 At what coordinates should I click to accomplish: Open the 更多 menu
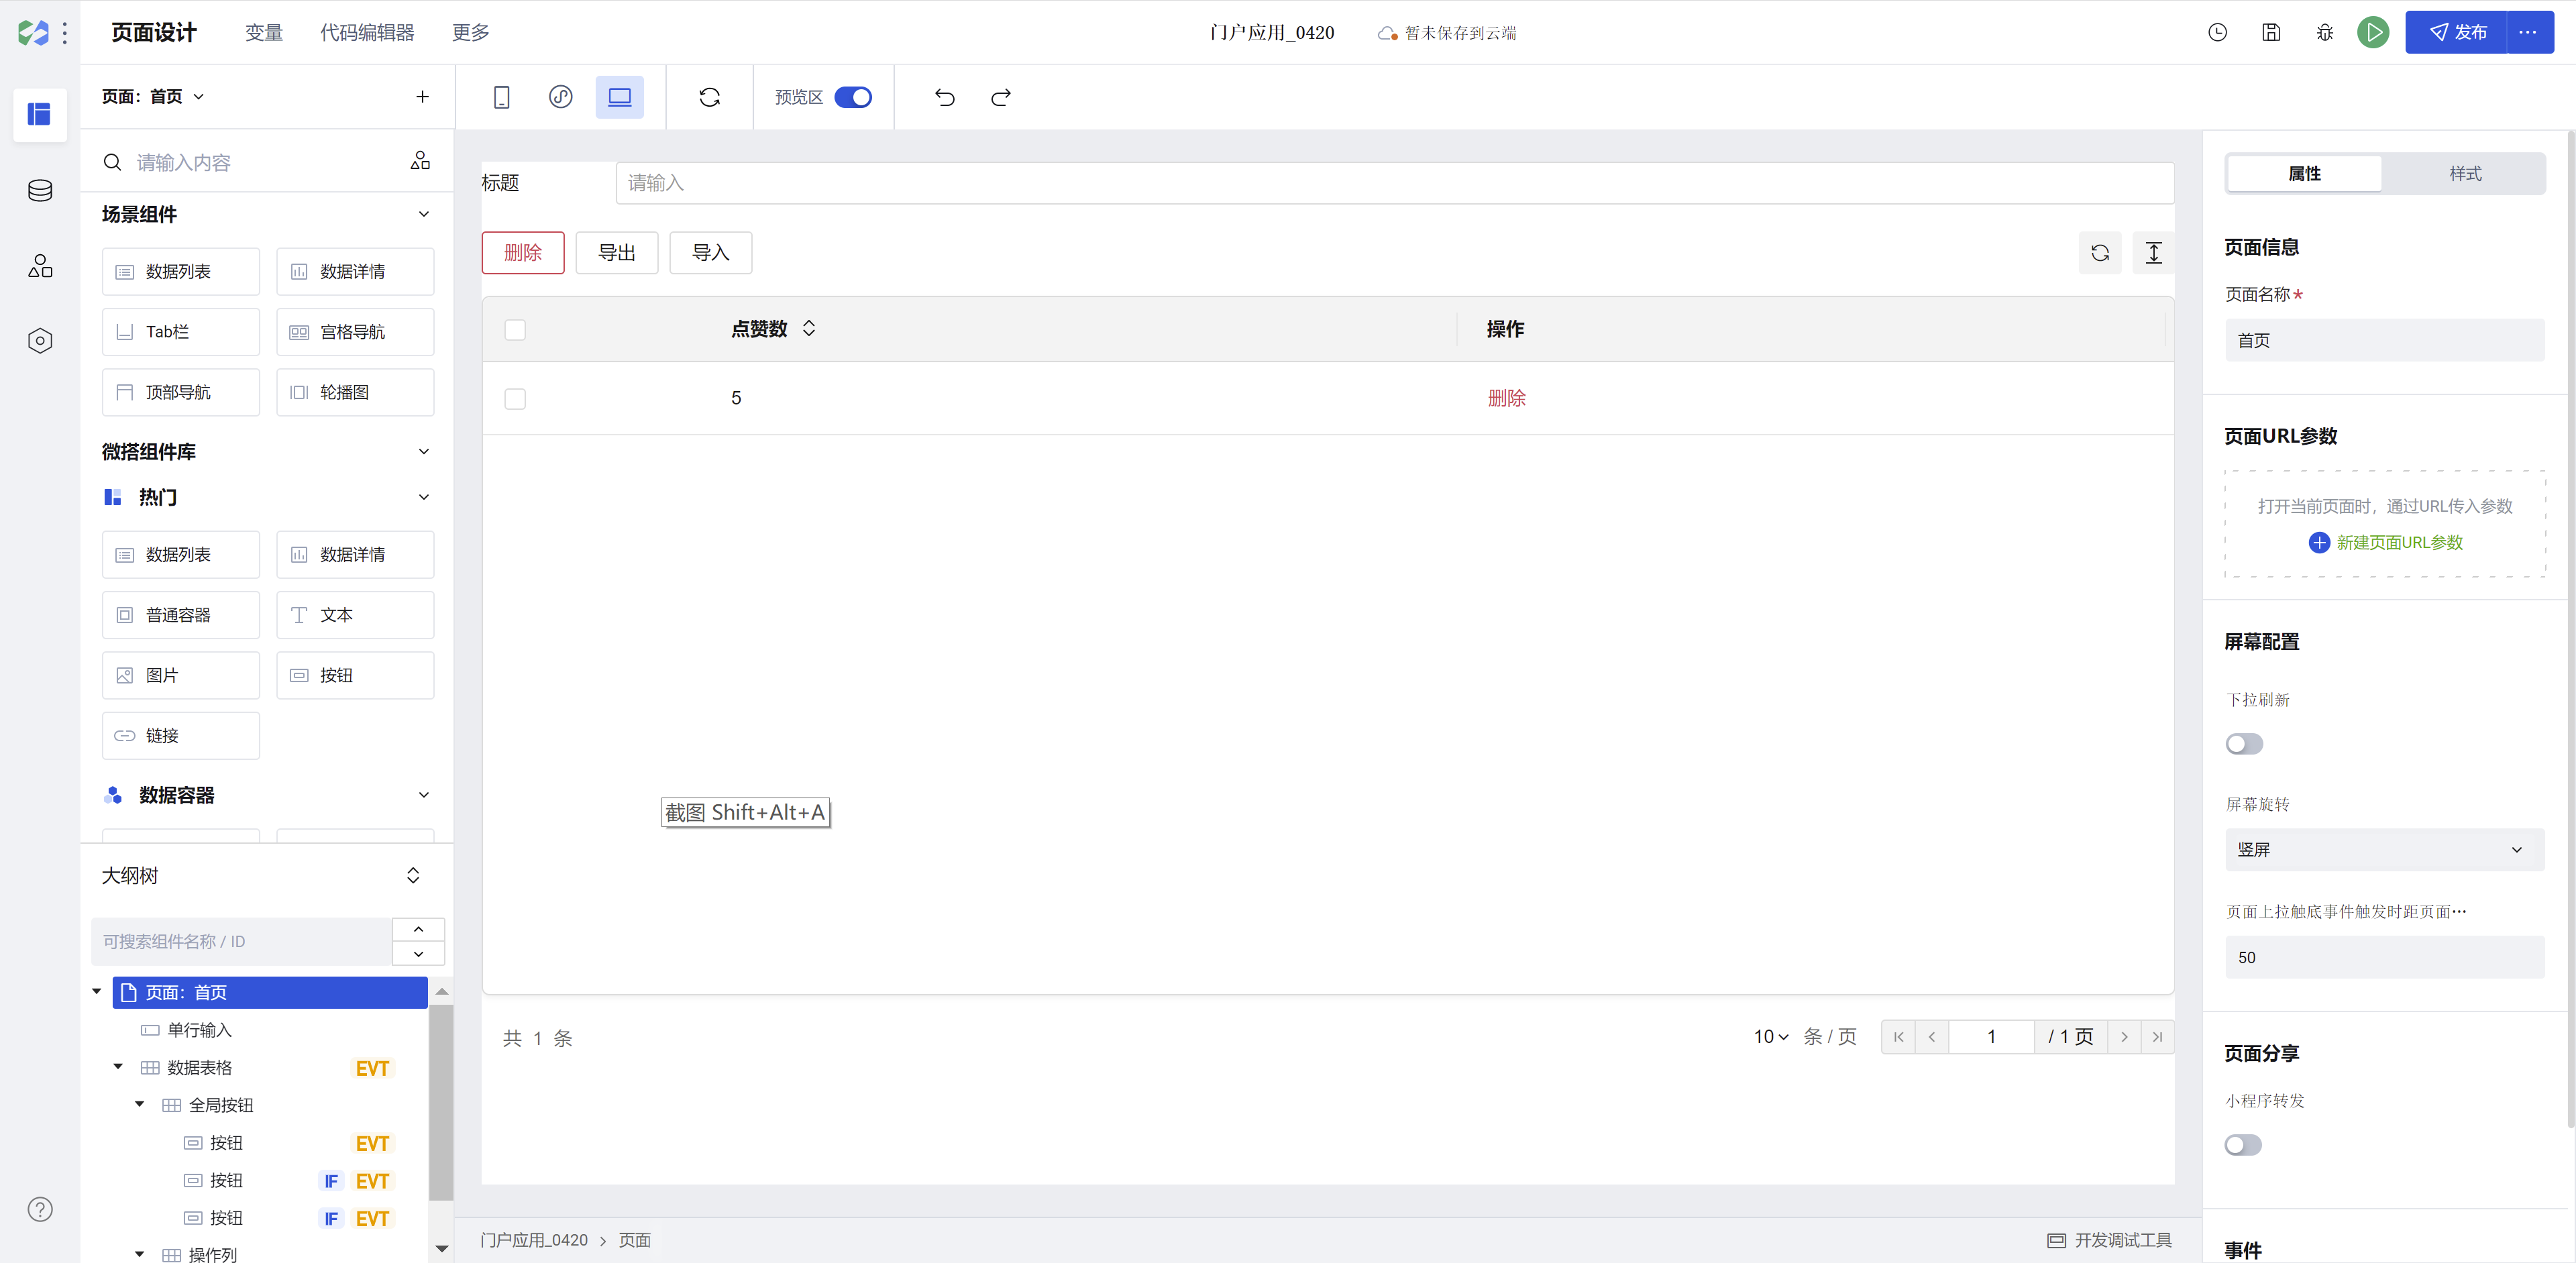(x=470, y=33)
